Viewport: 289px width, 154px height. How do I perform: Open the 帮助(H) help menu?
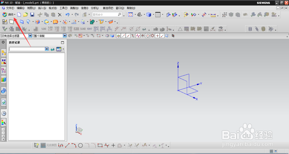tap(131, 8)
